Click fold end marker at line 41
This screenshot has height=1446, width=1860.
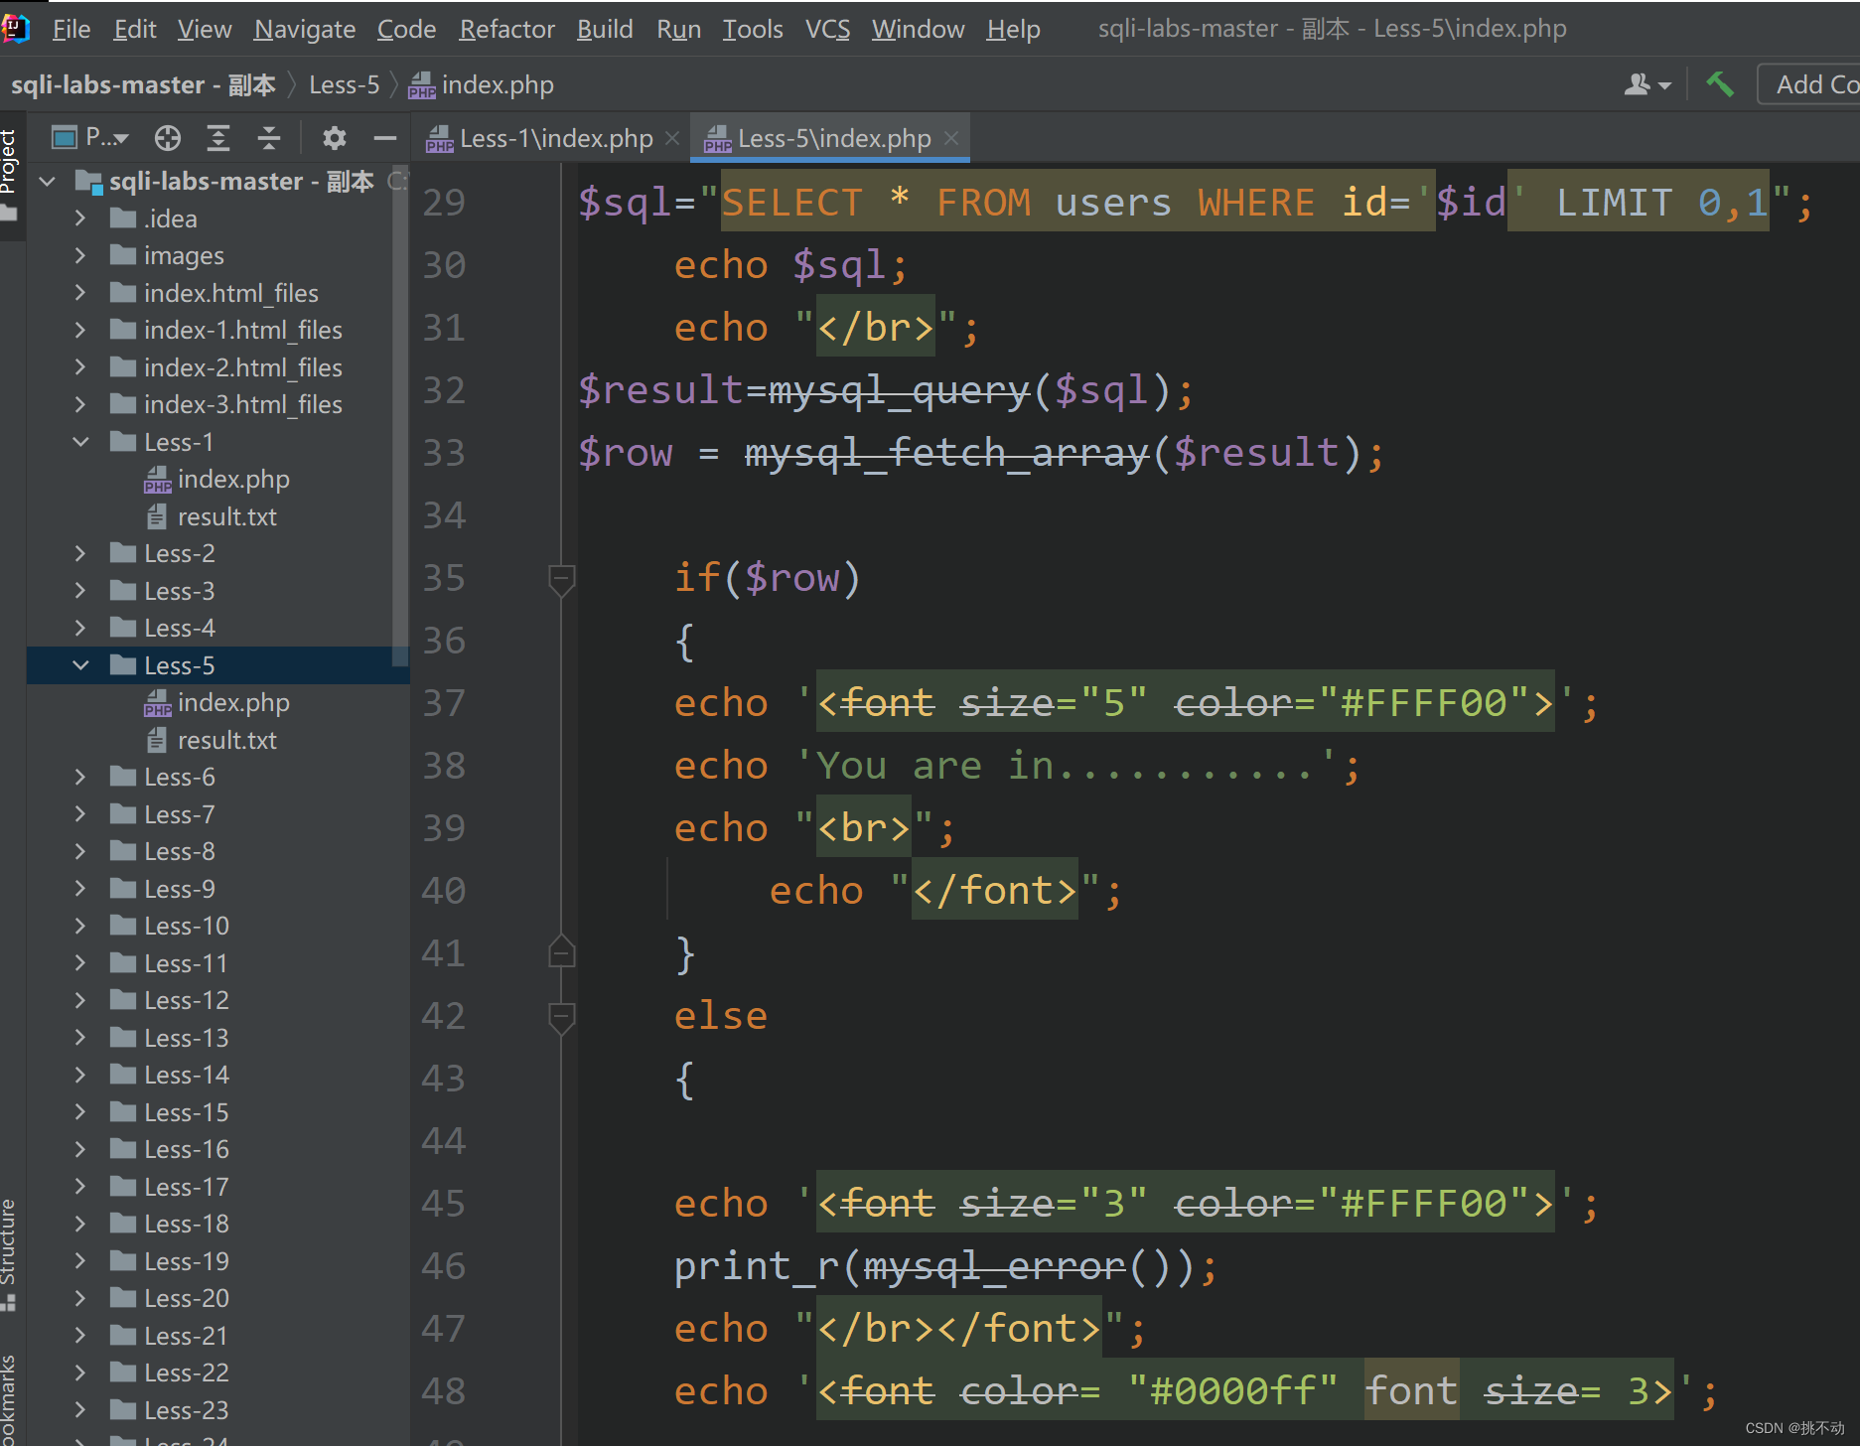(x=561, y=952)
